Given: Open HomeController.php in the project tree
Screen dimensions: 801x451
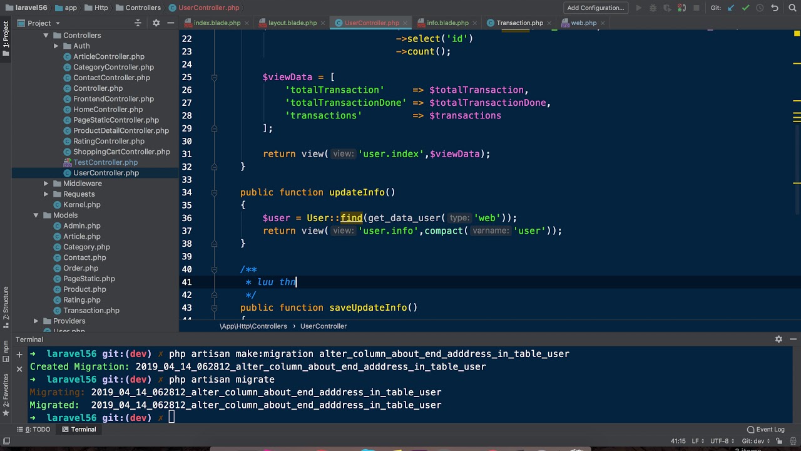Looking at the screenshot, I should [108, 110].
